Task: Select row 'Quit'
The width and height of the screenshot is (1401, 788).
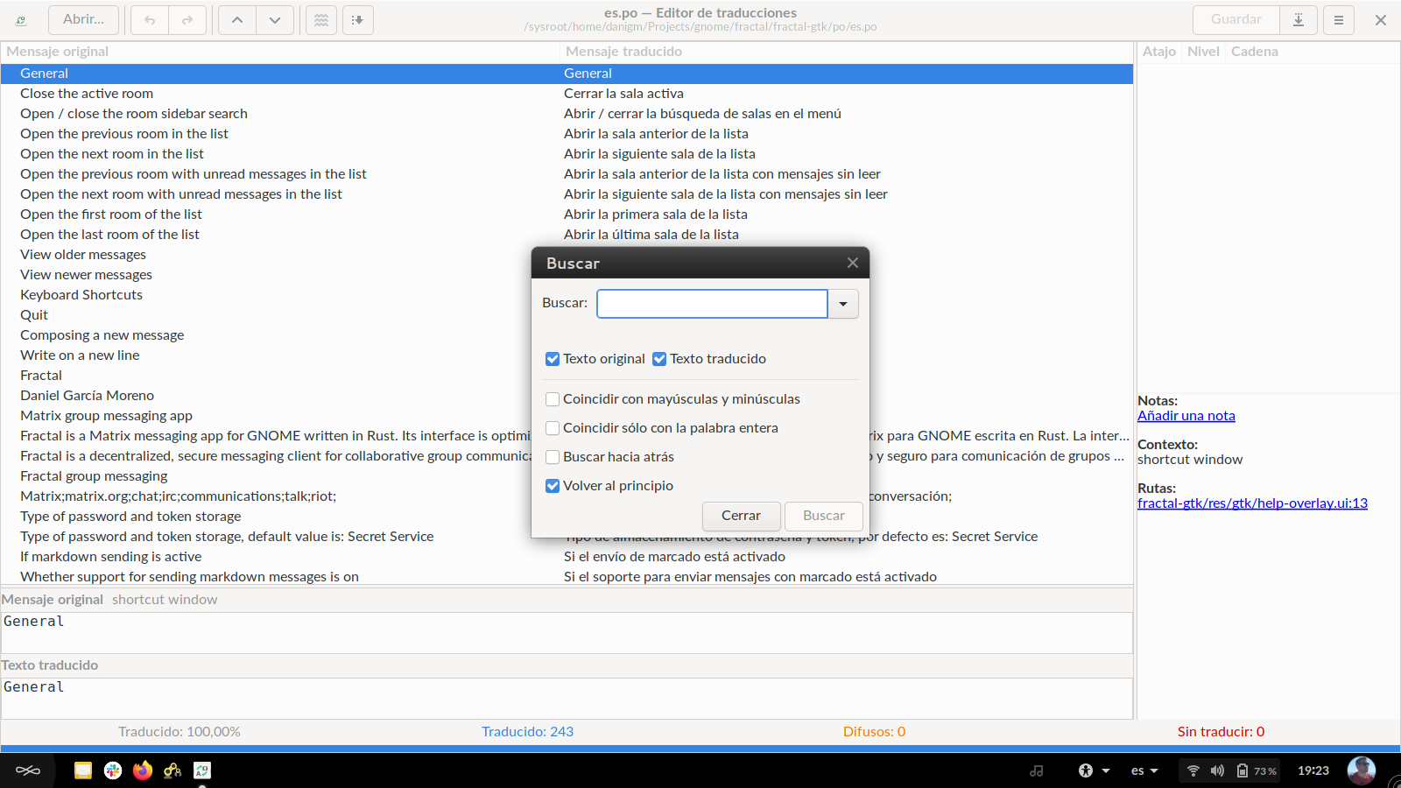Action: (266, 315)
